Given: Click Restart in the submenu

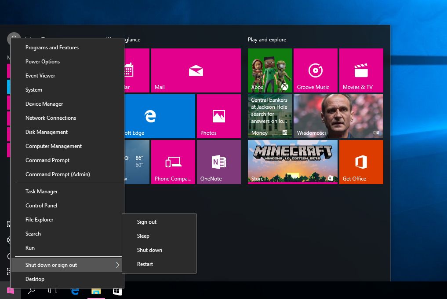Looking at the screenshot, I should tap(145, 264).
